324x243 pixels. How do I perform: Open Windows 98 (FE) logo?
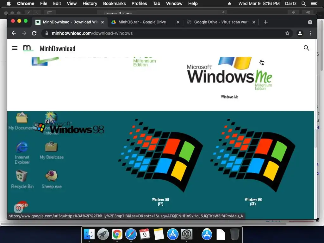(x=160, y=155)
